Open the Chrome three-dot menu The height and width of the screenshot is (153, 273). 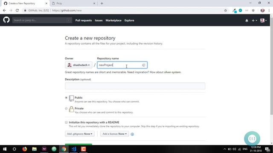click(x=269, y=10)
